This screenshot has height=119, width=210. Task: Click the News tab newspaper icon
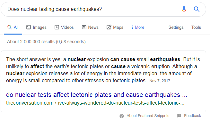84,27
